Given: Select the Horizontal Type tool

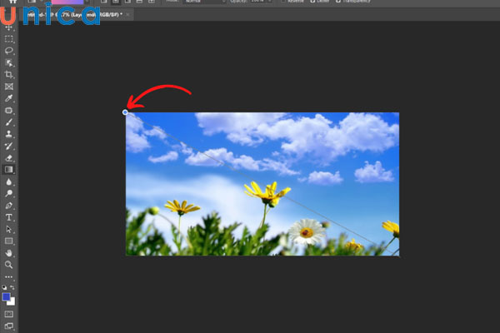Looking at the screenshot, I should (x=8, y=217).
